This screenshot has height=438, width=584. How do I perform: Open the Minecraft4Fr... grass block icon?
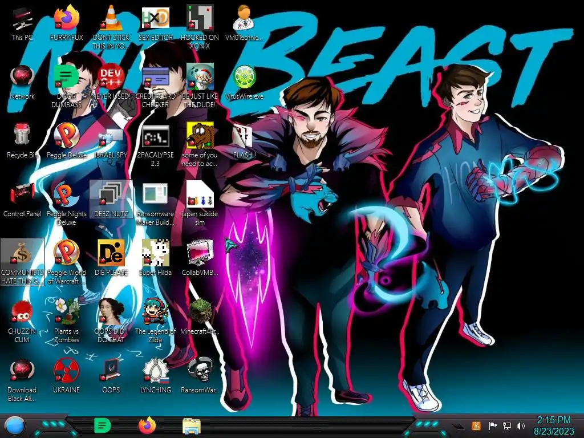(200, 317)
